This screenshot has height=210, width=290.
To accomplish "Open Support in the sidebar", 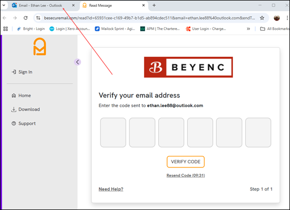I will 24,123.
